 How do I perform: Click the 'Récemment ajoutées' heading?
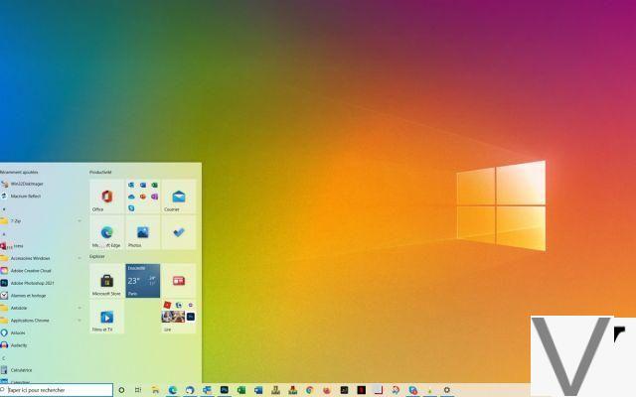[x=19, y=172]
